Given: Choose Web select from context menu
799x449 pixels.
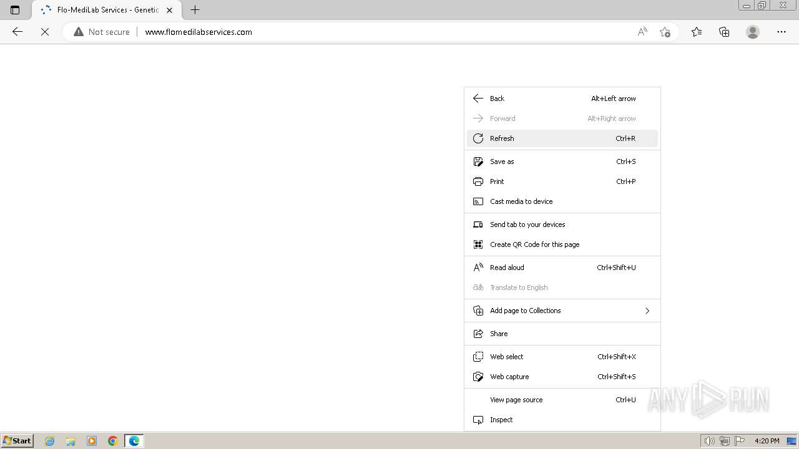Looking at the screenshot, I should point(562,357).
